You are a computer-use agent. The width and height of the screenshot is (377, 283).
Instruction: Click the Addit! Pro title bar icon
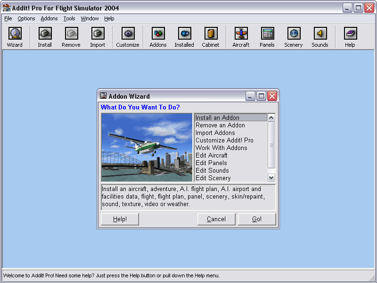pyautogui.click(x=7, y=8)
